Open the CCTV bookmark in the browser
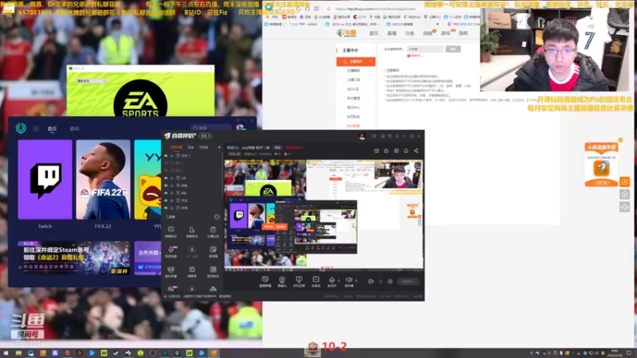 click(360, 17)
